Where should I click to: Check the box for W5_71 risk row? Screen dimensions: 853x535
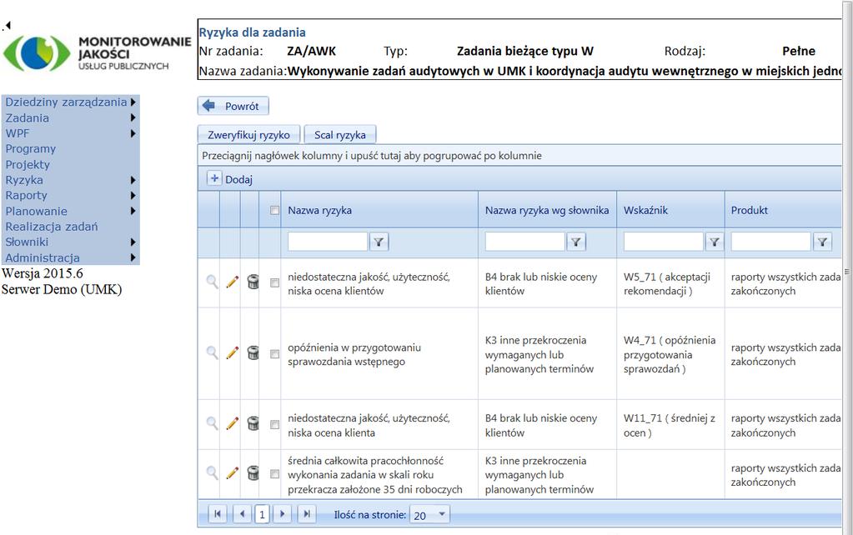pyautogui.click(x=274, y=282)
